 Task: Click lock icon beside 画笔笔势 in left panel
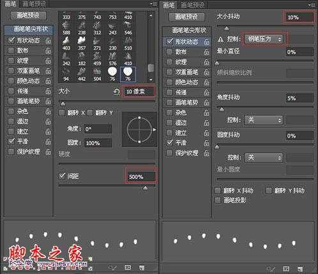click(x=49, y=101)
